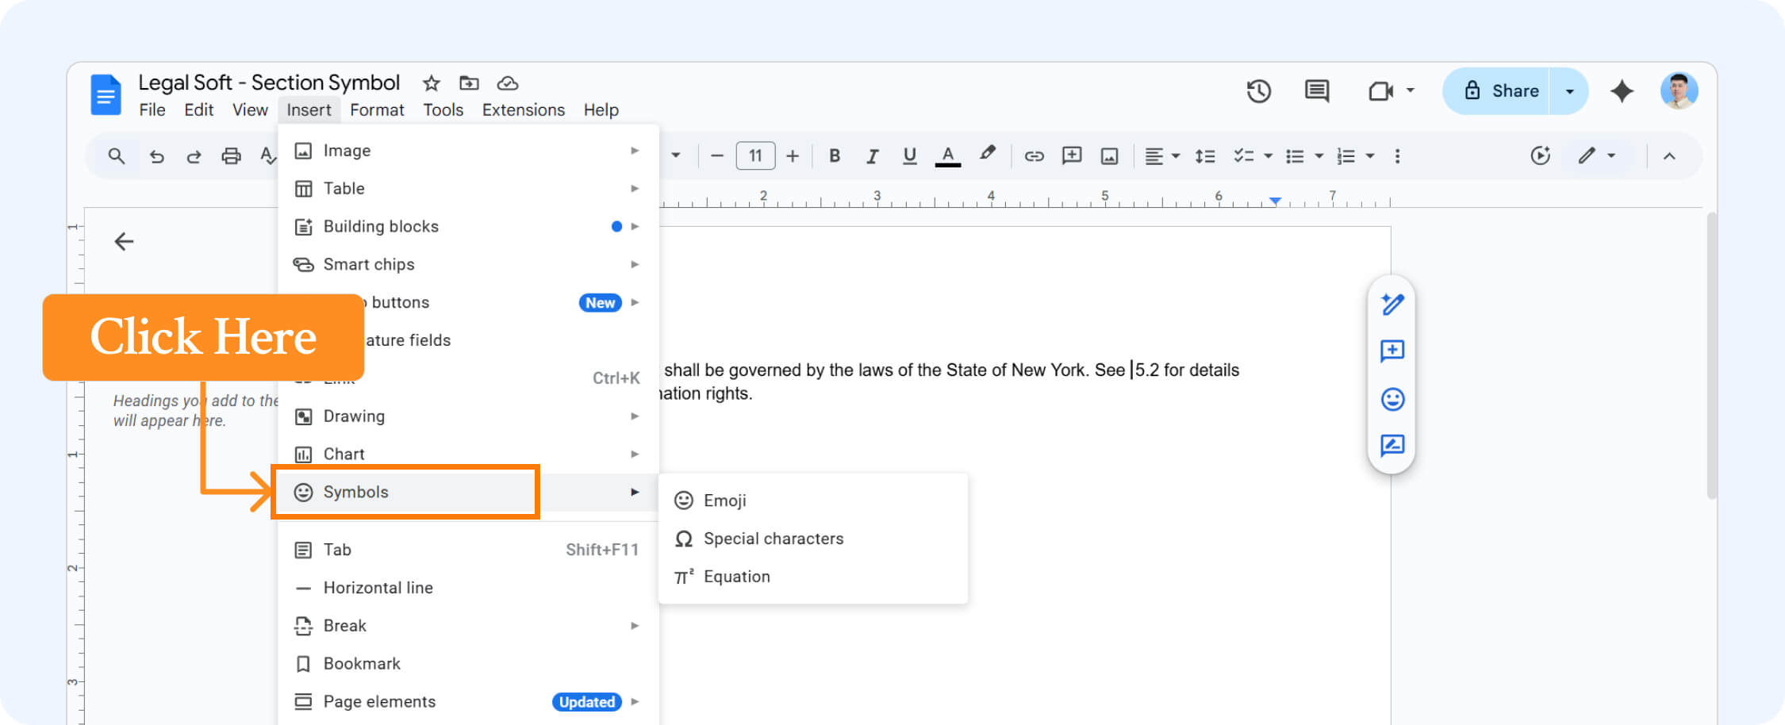Open the Help menu
The image size is (1785, 725).
601,109
